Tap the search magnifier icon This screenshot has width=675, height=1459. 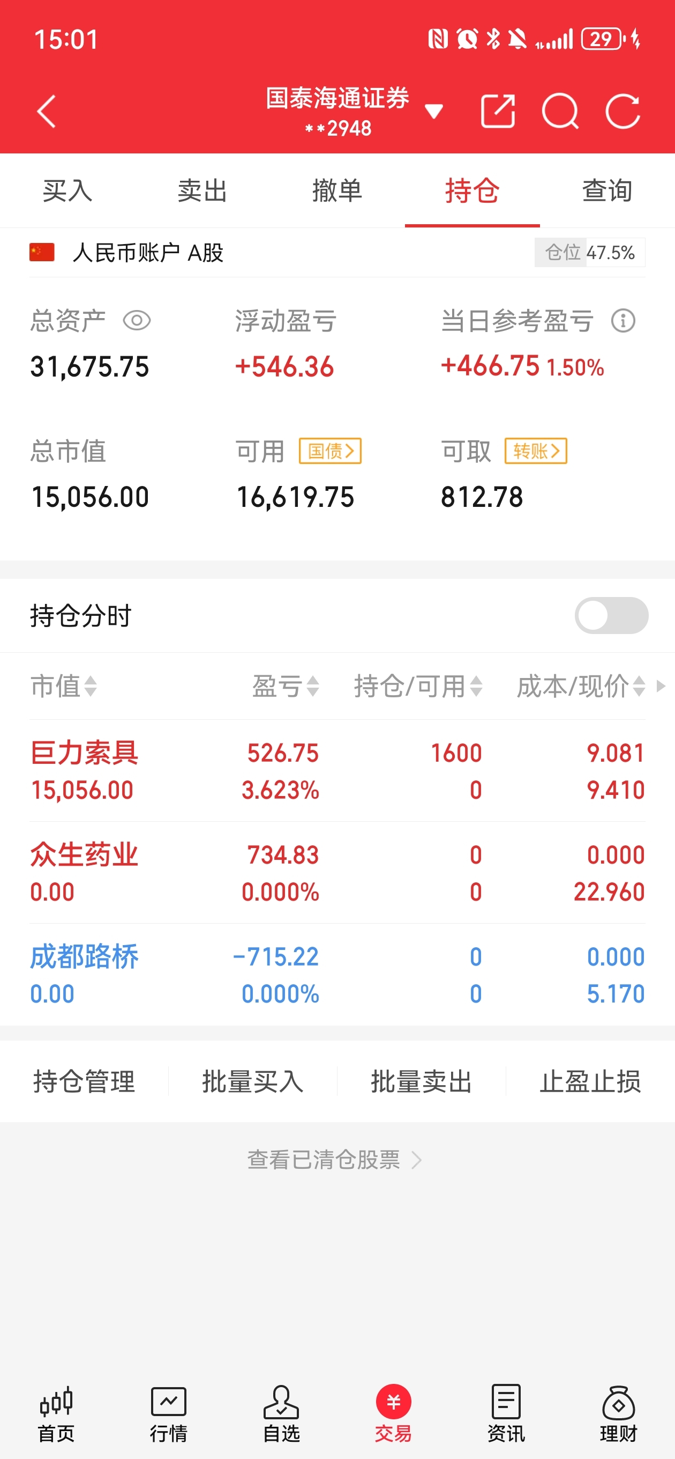coord(560,111)
